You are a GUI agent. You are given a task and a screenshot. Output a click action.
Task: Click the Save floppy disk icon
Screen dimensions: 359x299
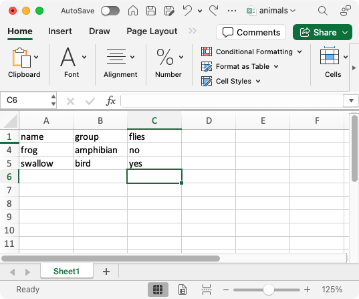[x=151, y=11]
